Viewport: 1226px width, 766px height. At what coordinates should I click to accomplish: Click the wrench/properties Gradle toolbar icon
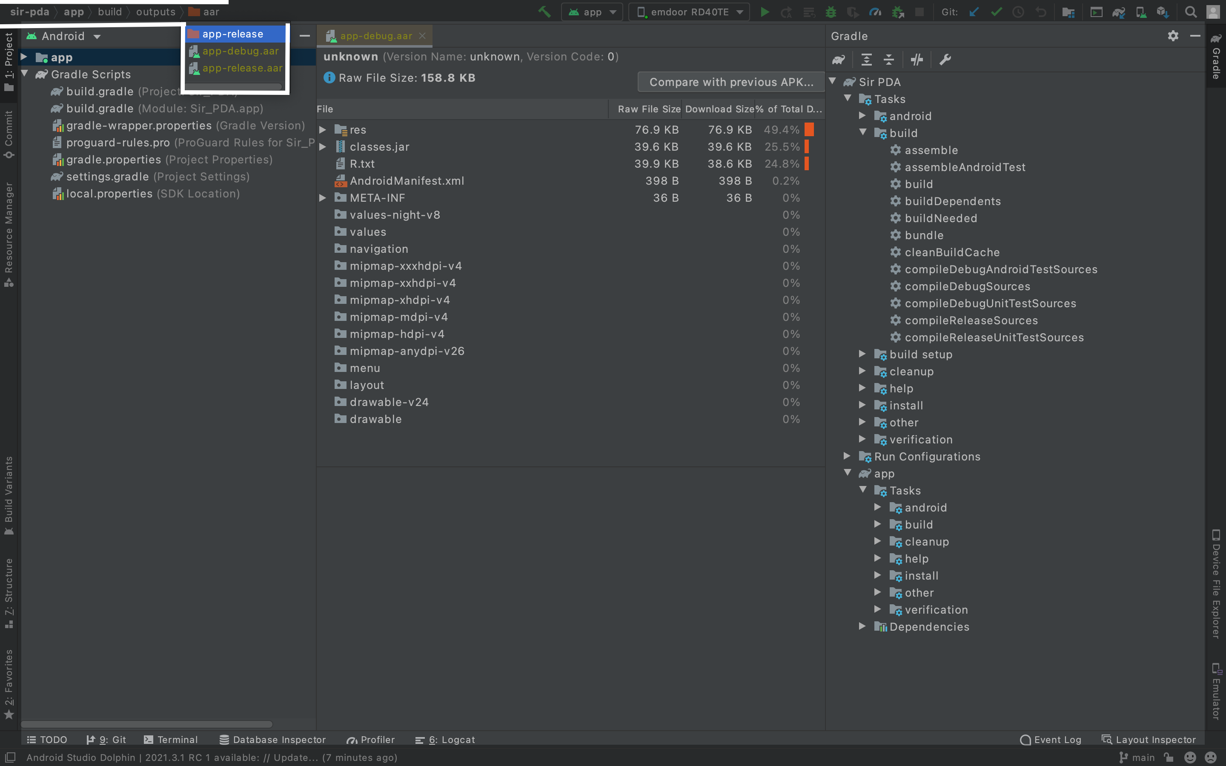[x=945, y=59]
